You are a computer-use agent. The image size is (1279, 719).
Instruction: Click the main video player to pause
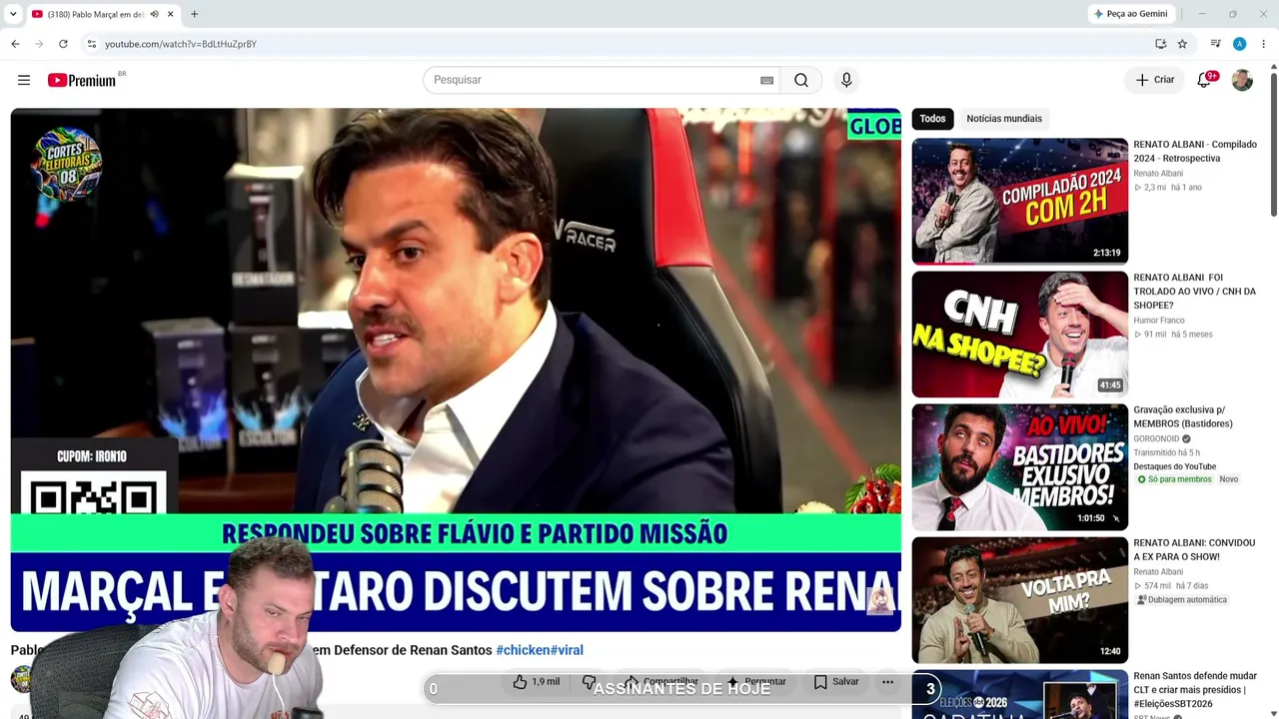456,369
